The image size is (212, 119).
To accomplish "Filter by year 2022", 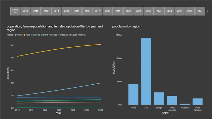I will point(149,11).
